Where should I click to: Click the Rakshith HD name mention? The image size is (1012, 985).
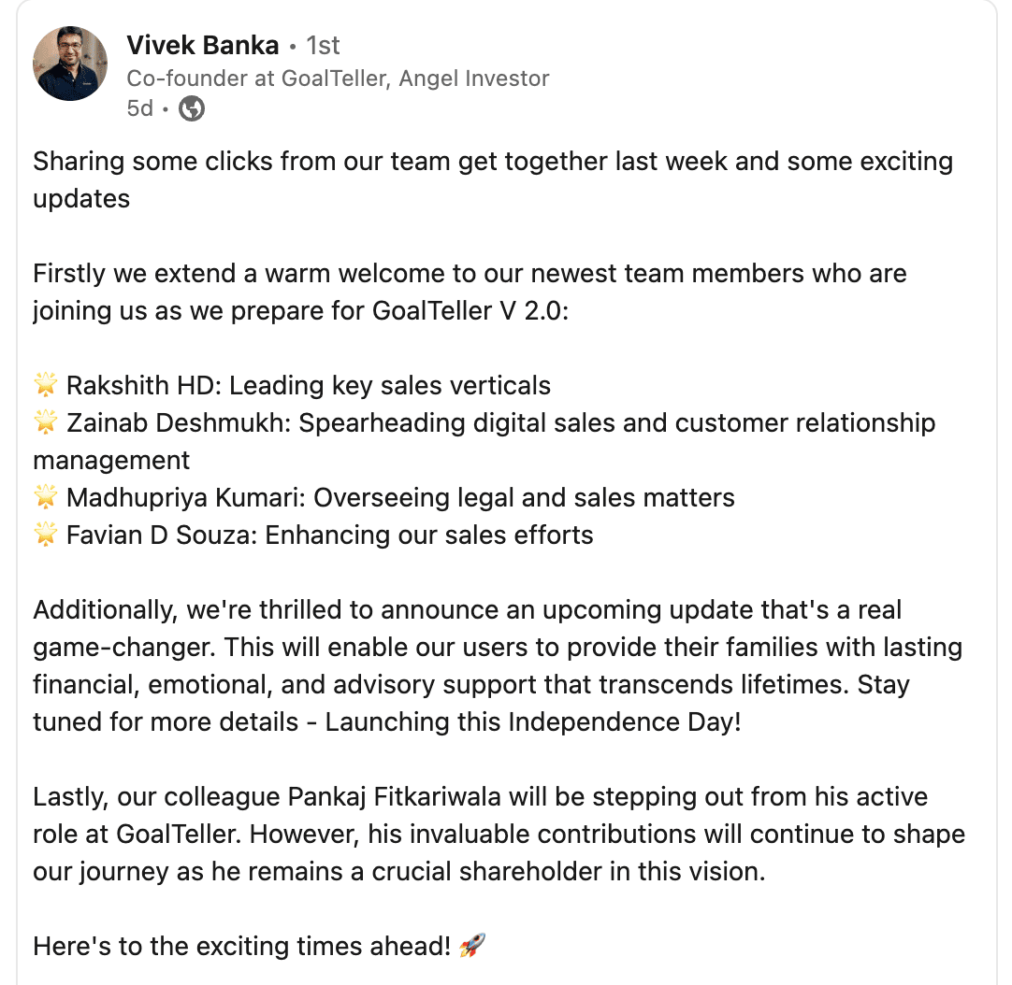[140, 385]
